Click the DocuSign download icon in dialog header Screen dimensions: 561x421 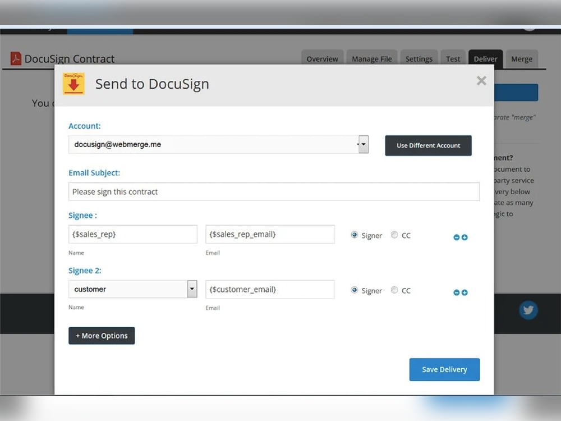(73, 83)
